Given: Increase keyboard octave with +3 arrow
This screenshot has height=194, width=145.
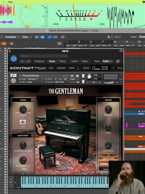Looking at the screenshot, I should pyautogui.click(x=11, y=179).
